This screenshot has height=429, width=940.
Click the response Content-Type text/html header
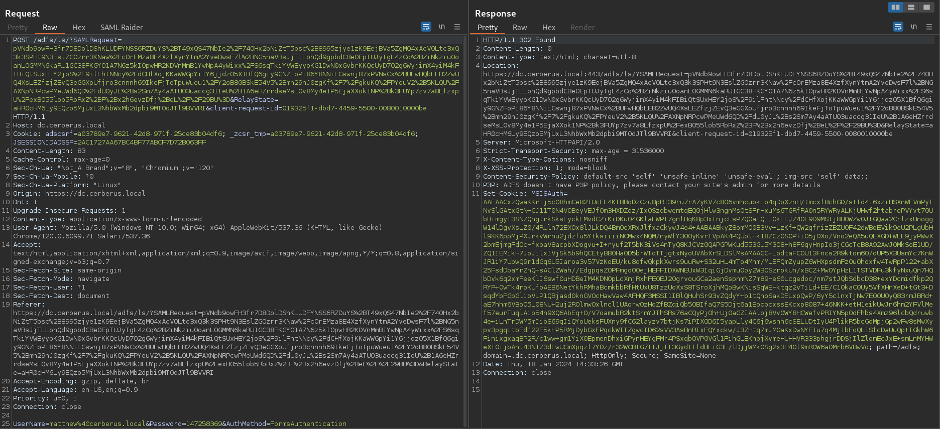coord(559,57)
